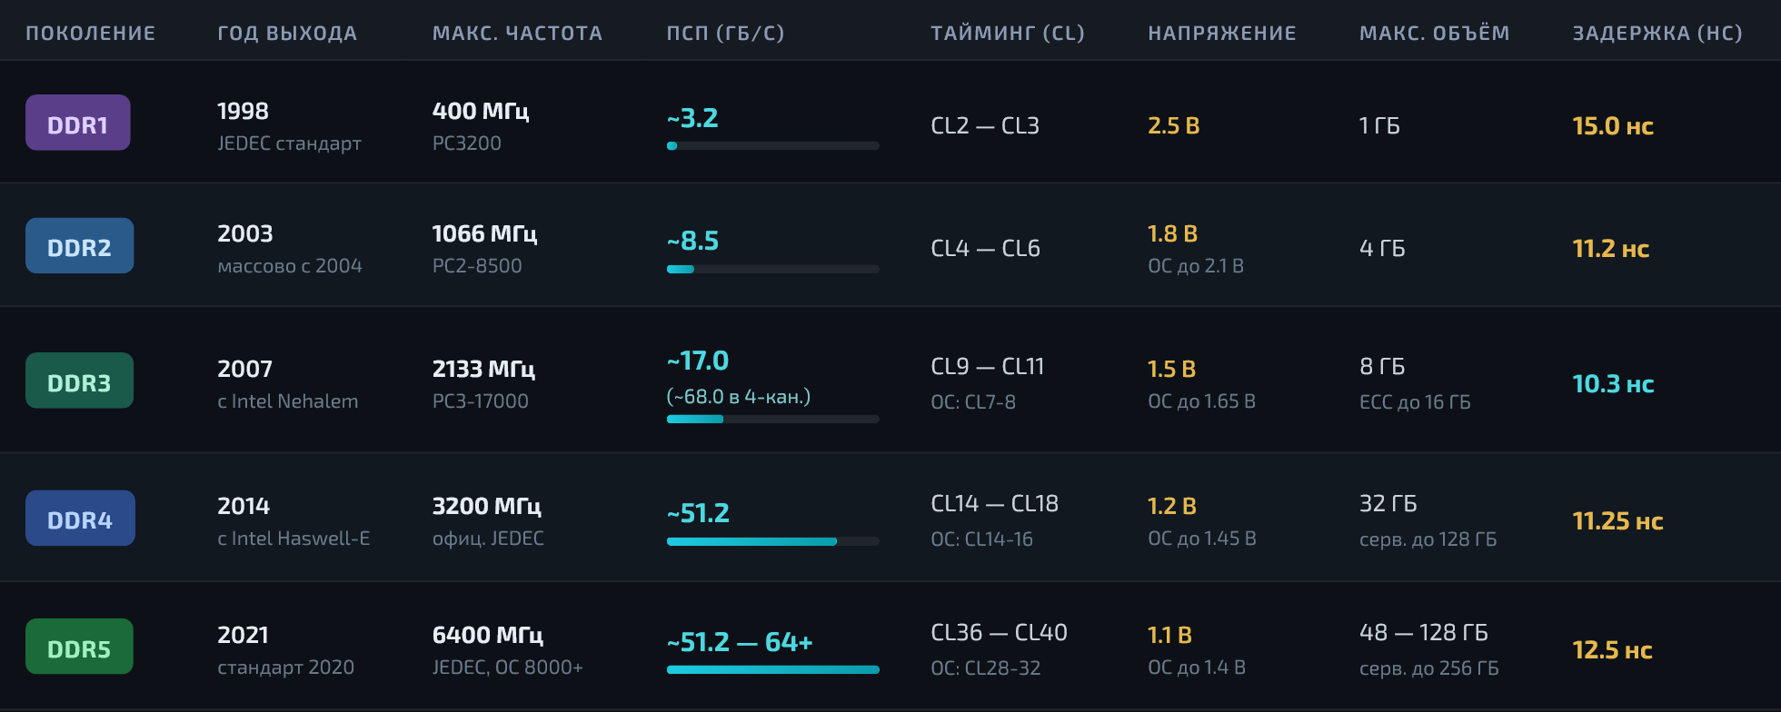Click the DDR2 1.8 В voltage value
Image resolution: width=1781 pixels, height=712 pixels.
pos(1172,234)
